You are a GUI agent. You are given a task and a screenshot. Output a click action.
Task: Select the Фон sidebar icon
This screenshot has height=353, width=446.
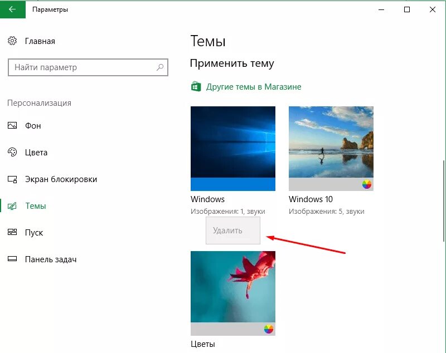tap(12, 126)
